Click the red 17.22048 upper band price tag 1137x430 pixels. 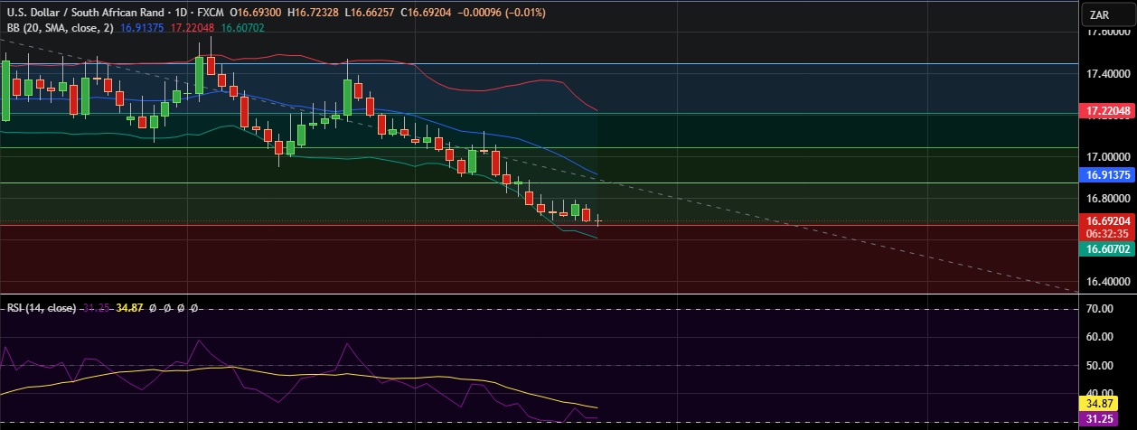click(1106, 111)
